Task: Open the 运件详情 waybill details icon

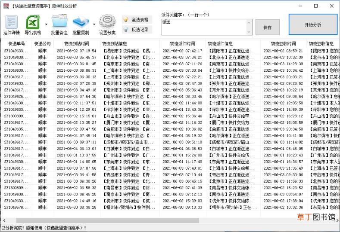Action: click(12, 25)
